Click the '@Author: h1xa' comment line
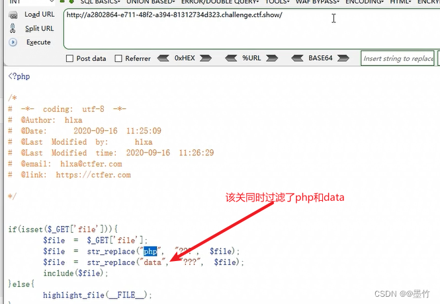The width and height of the screenshot is (440, 304). tap(46, 120)
